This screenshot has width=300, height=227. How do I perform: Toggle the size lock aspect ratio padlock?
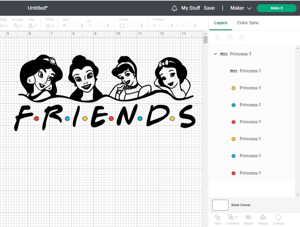pyautogui.click(x=89, y=21)
